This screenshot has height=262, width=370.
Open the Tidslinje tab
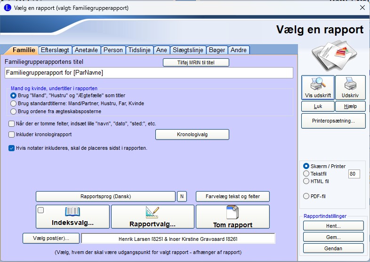pyautogui.click(x=140, y=50)
